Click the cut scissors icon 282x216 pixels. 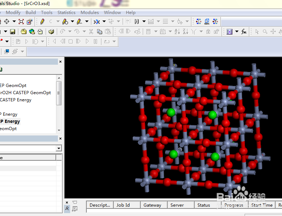click(91, 32)
